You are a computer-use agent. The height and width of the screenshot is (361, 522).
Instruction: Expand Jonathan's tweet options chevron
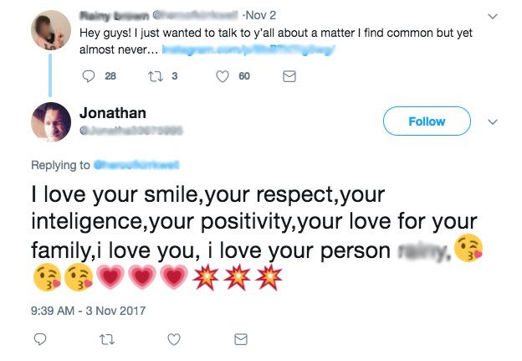pos(493,121)
